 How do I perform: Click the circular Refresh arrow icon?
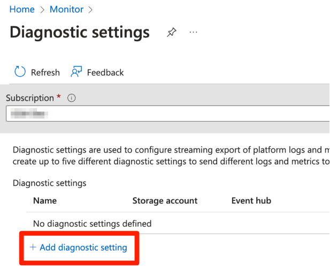20,72
